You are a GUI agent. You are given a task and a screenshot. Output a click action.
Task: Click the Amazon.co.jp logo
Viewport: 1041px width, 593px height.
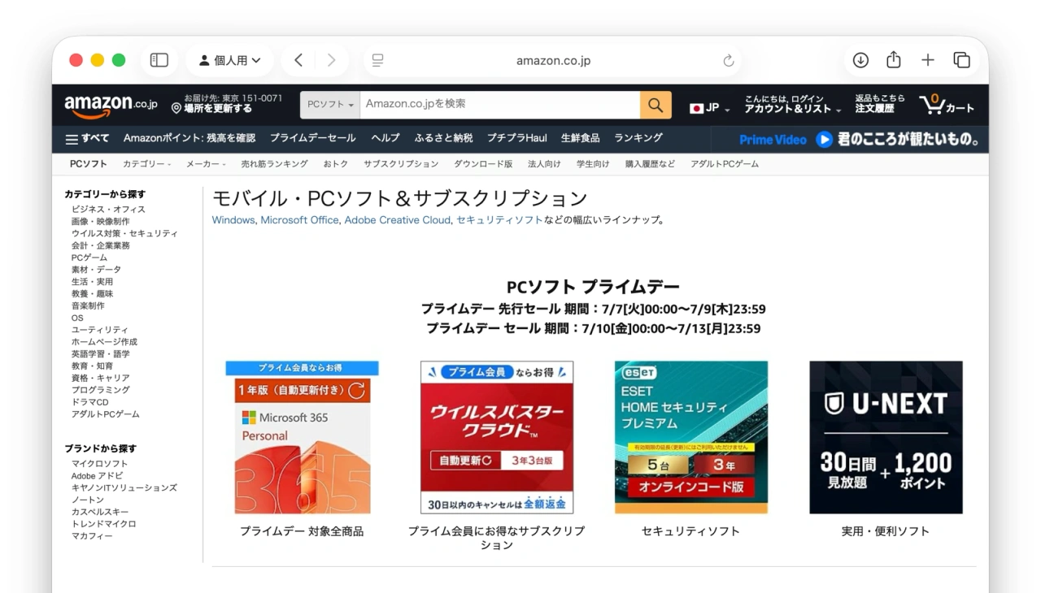(x=111, y=105)
